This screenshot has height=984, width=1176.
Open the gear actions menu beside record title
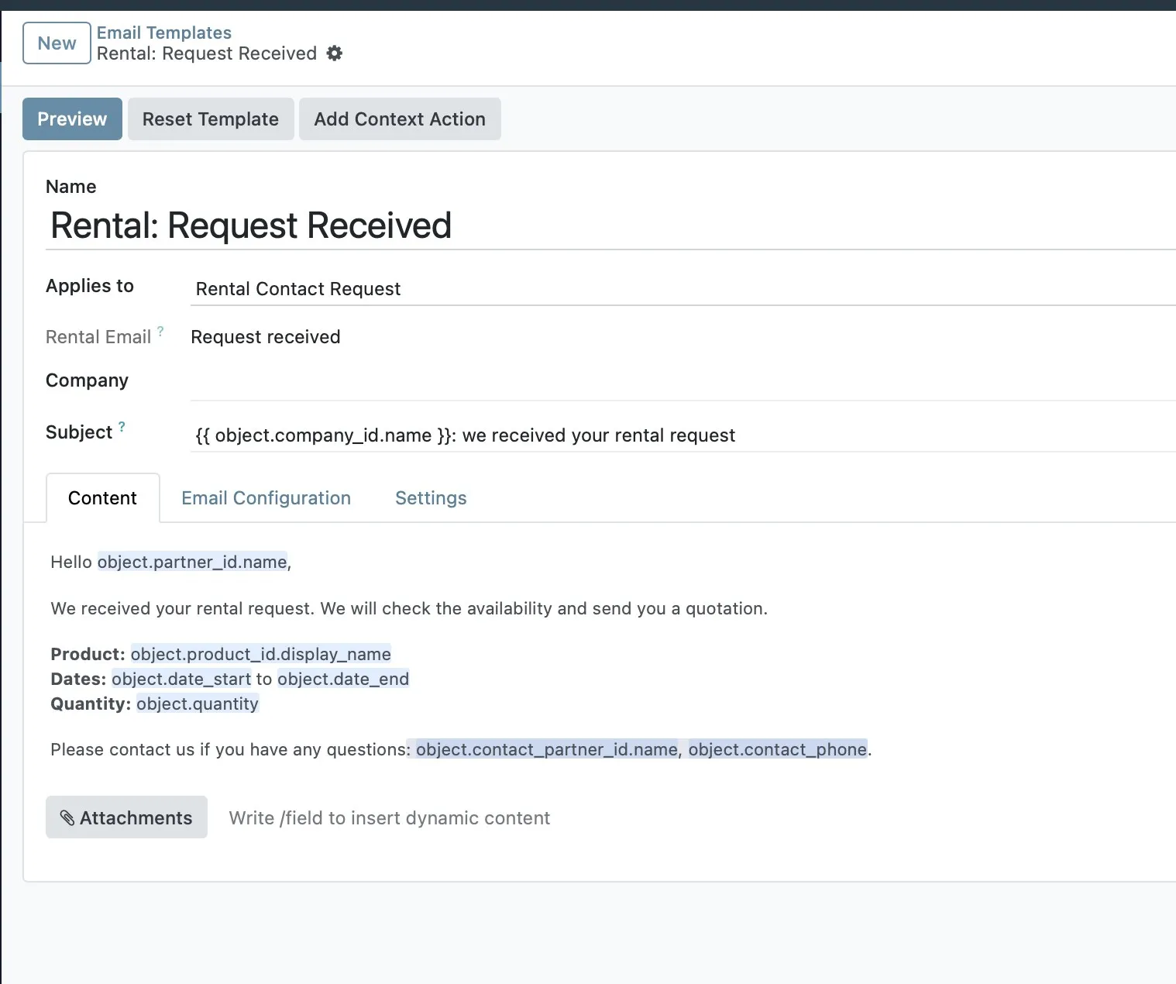pos(334,53)
